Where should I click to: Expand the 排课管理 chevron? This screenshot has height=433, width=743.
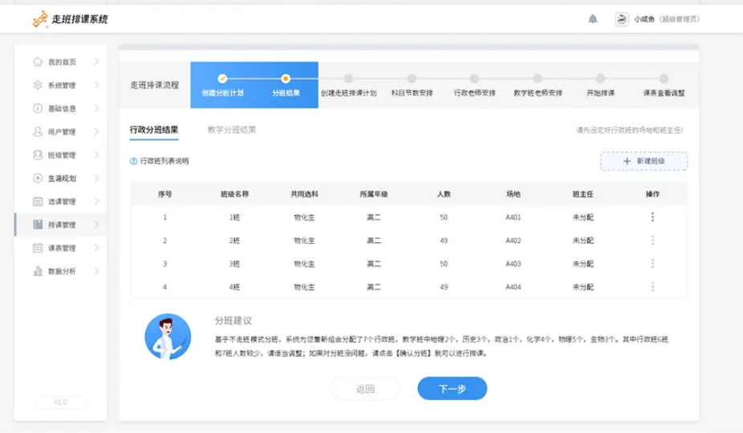click(96, 224)
